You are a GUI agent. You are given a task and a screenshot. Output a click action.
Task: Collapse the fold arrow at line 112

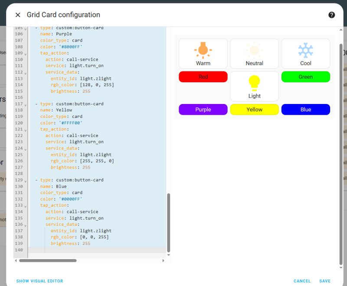[x=26, y=73]
